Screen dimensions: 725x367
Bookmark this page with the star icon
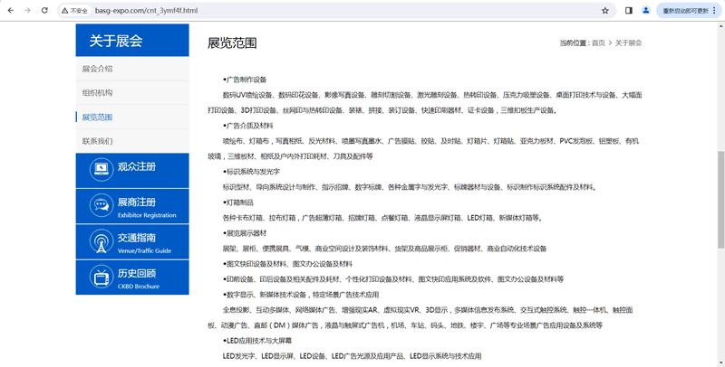click(605, 11)
